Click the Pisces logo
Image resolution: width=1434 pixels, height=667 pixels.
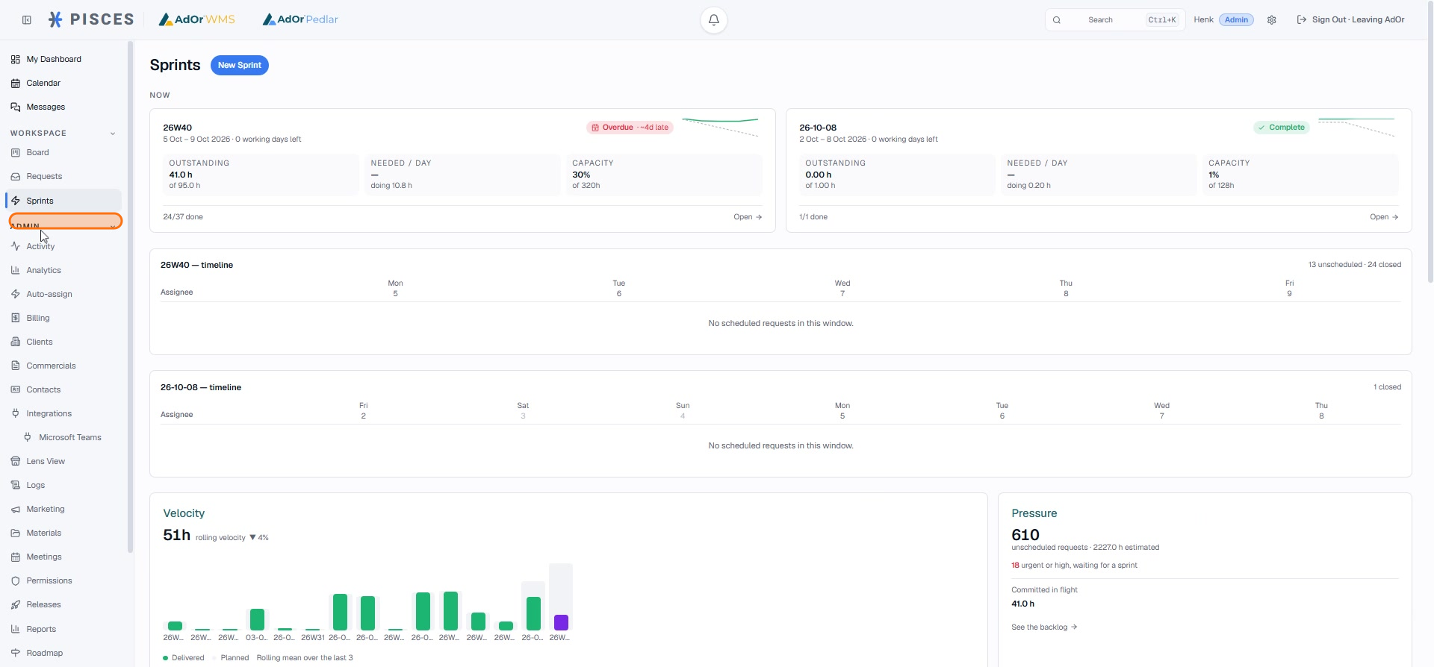tap(91, 19)
